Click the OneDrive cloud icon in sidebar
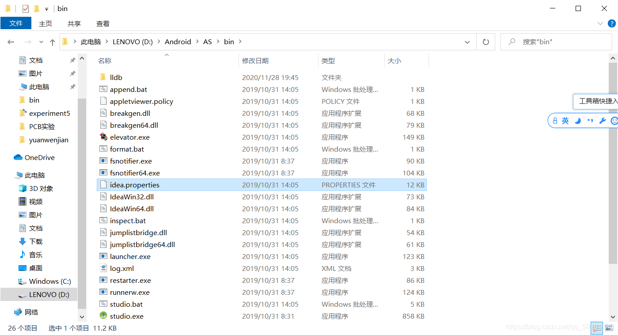Viewport: 618px width, 335px height. coord(18,157)
